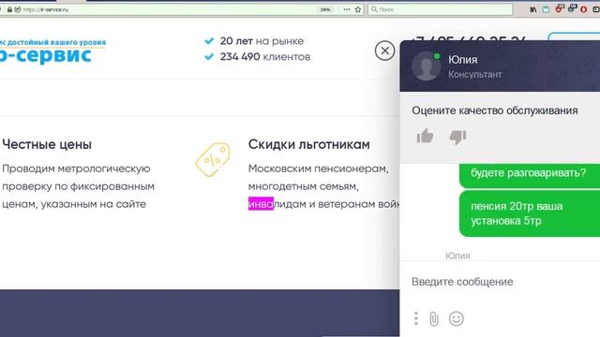This screenshot has height=337, width=600.
Task: Click the dark green extension icon with badge
Action: pyautogui.click(x=572, y=8)
